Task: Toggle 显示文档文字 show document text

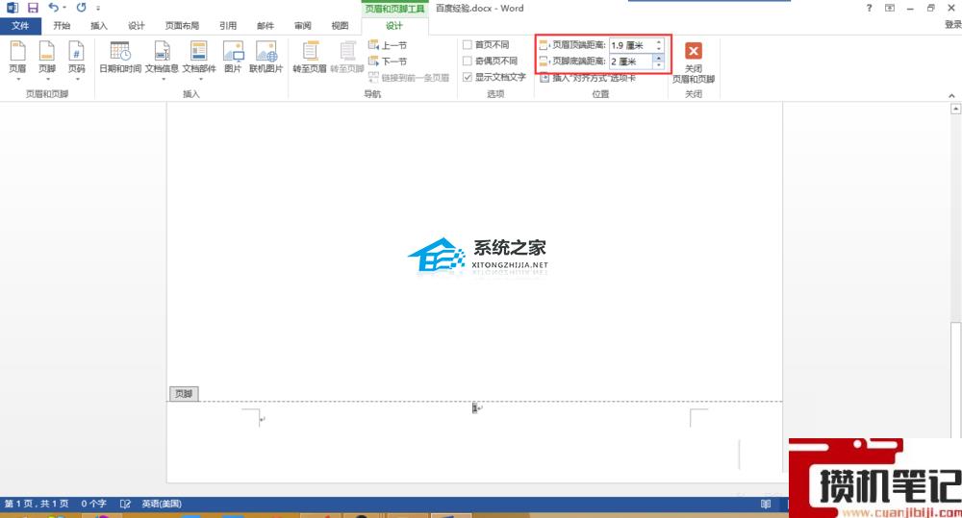Action: [494, 77]
